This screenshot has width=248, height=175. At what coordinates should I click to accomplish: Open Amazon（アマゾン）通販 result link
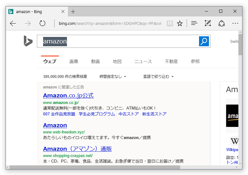(x=77, y=149)
